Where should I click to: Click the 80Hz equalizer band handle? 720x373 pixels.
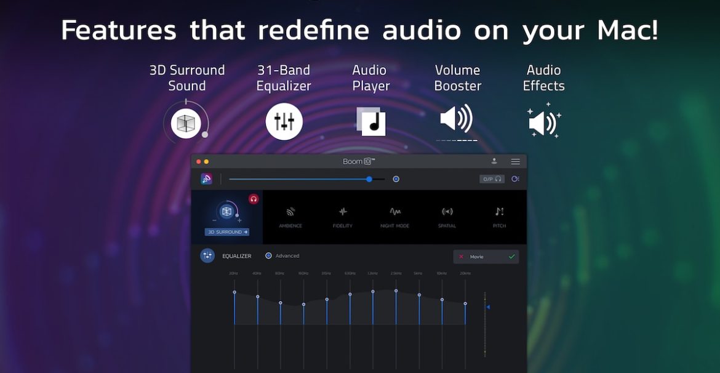[x=281, y=303]
